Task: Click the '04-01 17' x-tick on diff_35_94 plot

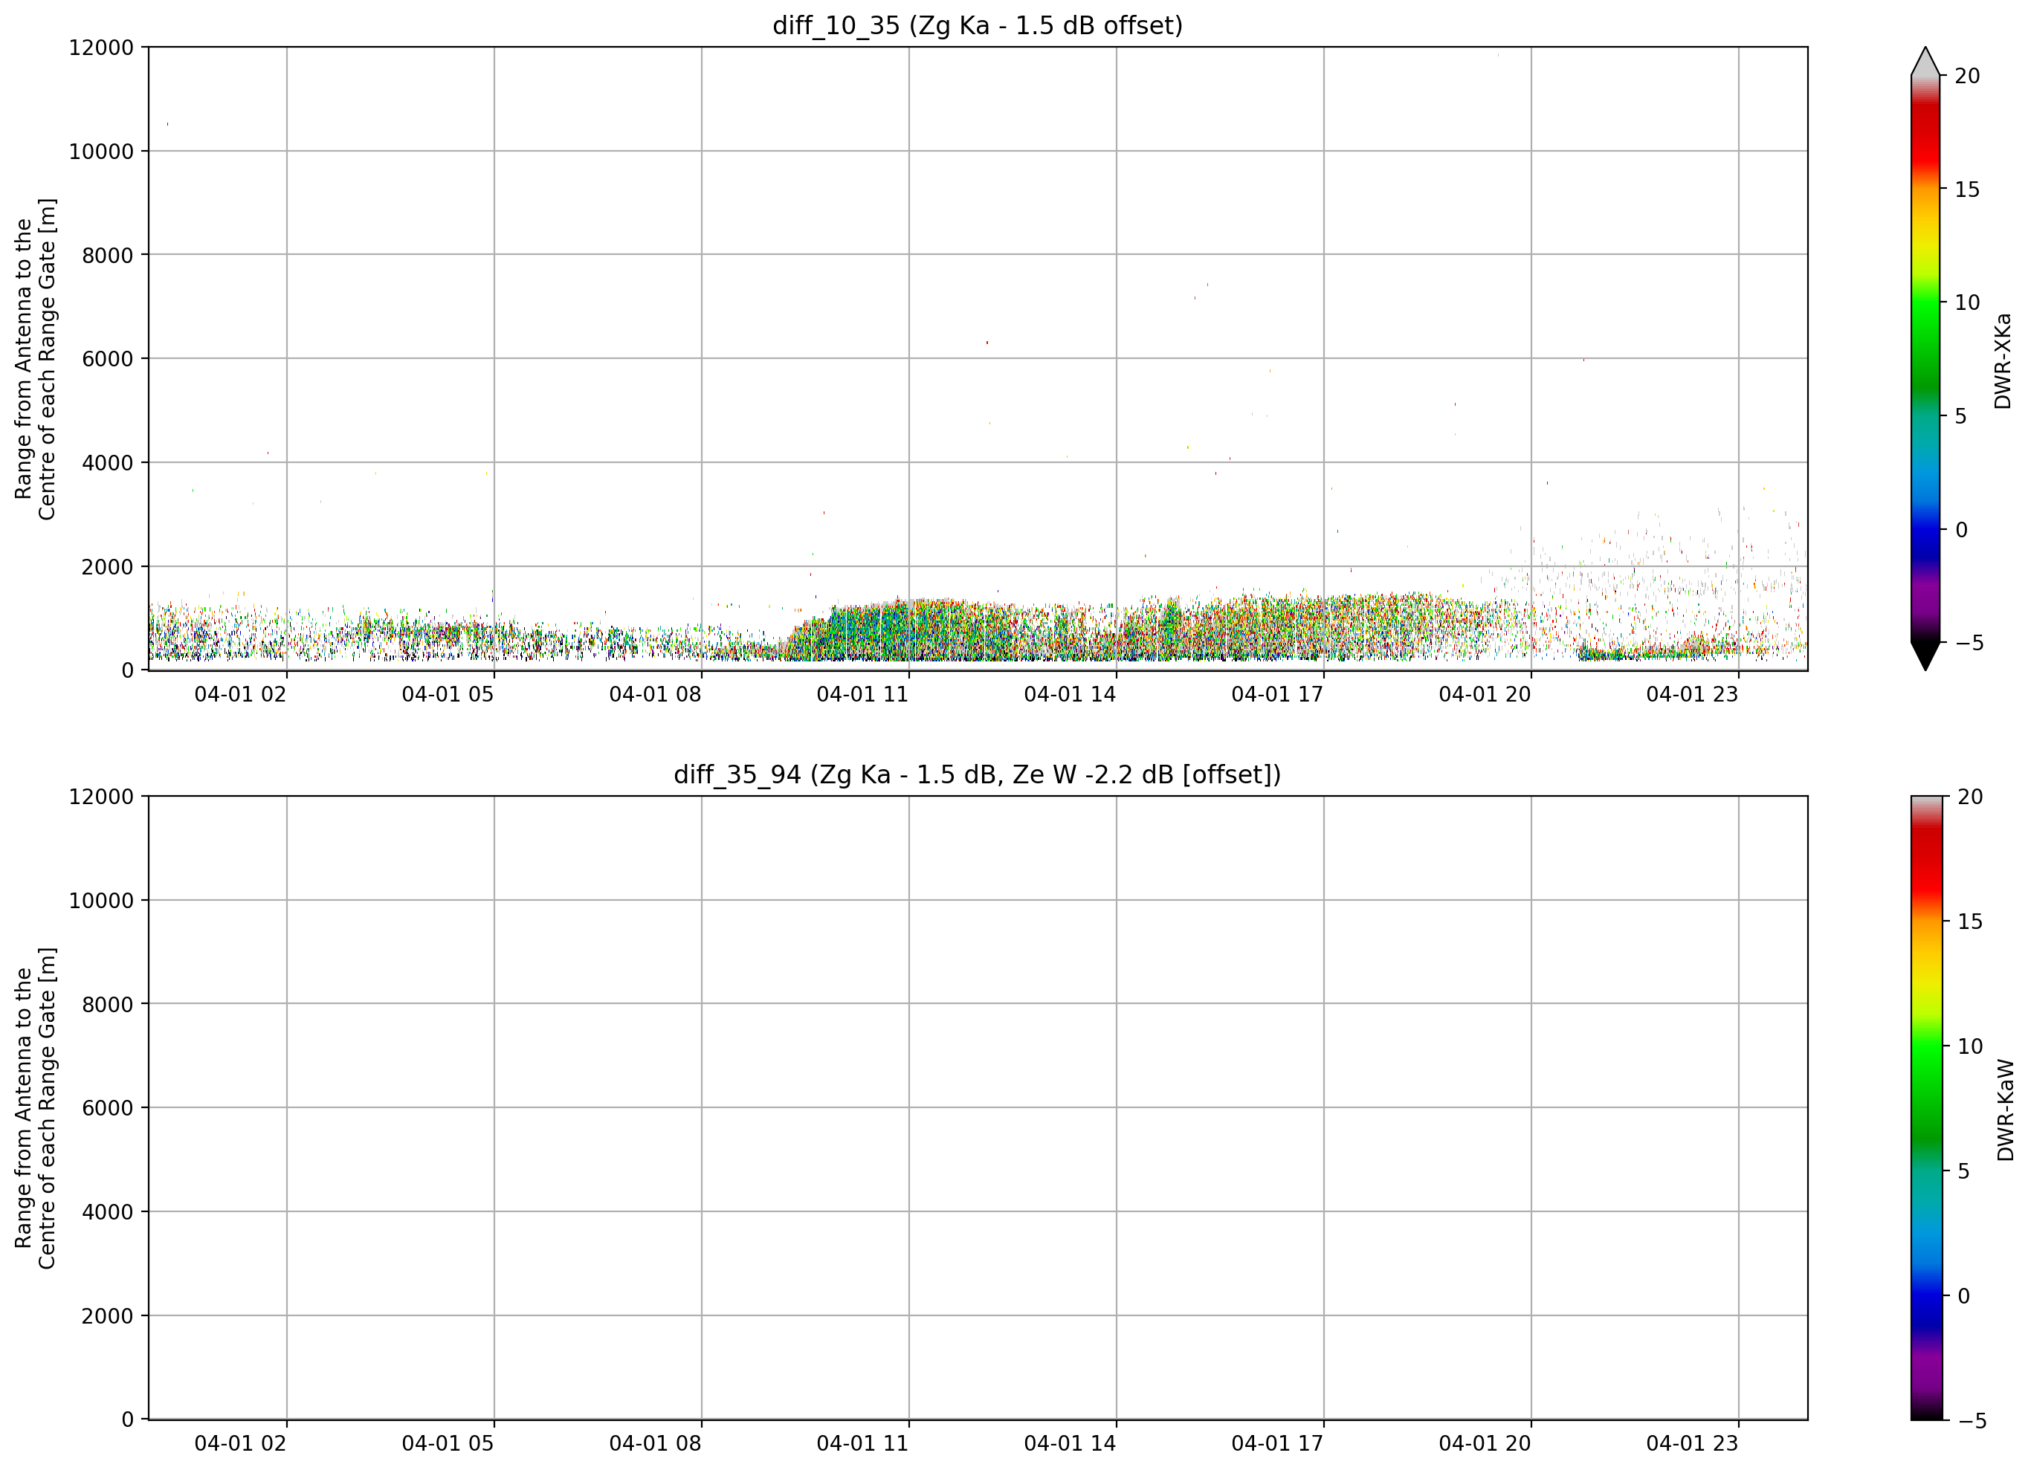Action: coord(1277,1443)
